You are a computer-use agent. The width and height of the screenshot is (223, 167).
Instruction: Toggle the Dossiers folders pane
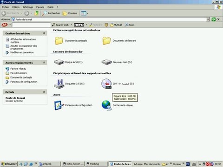(70, 13)
